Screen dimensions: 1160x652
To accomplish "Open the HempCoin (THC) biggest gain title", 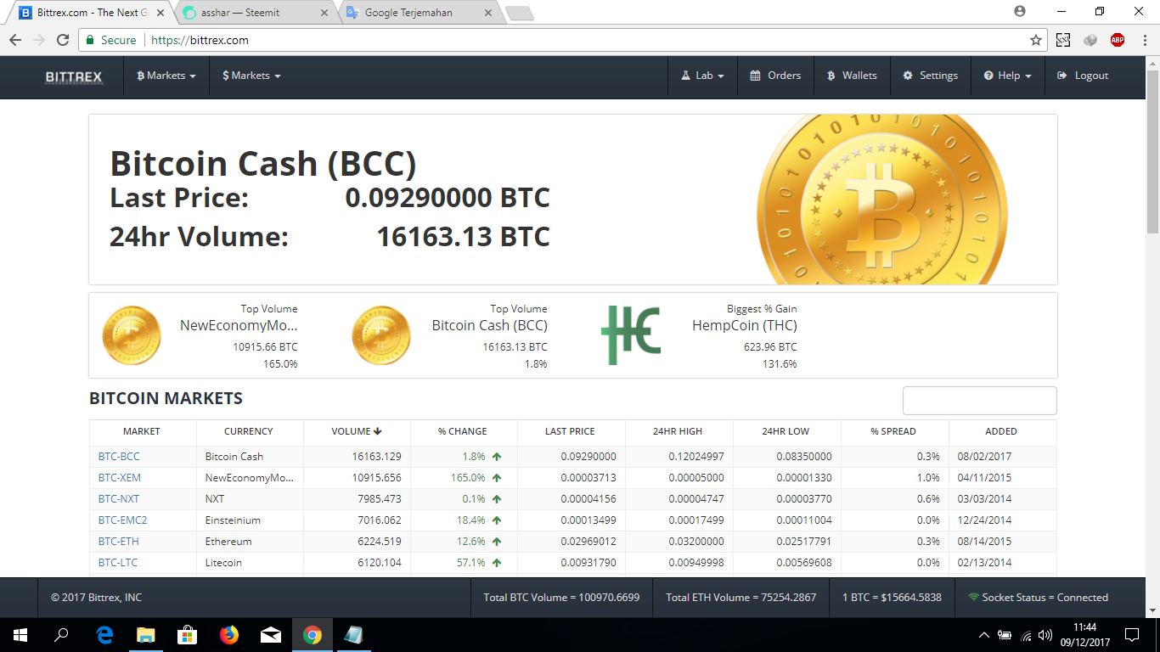I will [x=745, y=325].
